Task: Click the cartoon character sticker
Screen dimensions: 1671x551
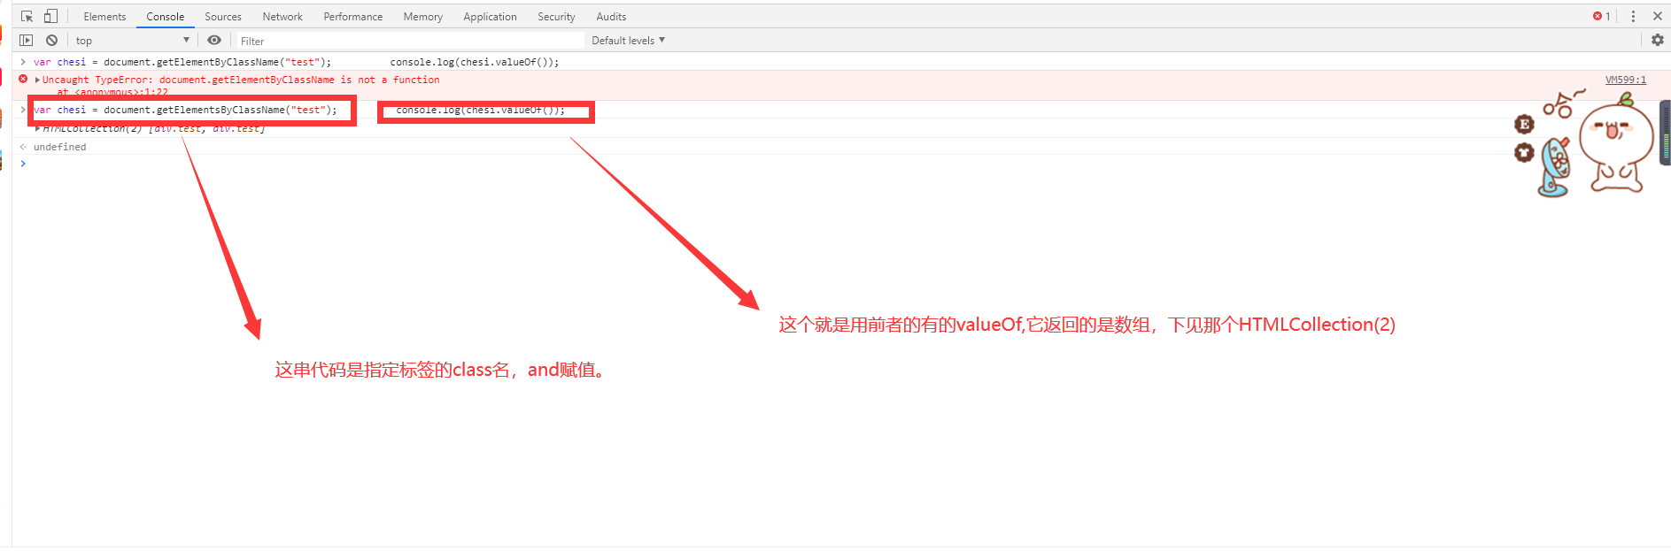Action: click(1616, 142)
